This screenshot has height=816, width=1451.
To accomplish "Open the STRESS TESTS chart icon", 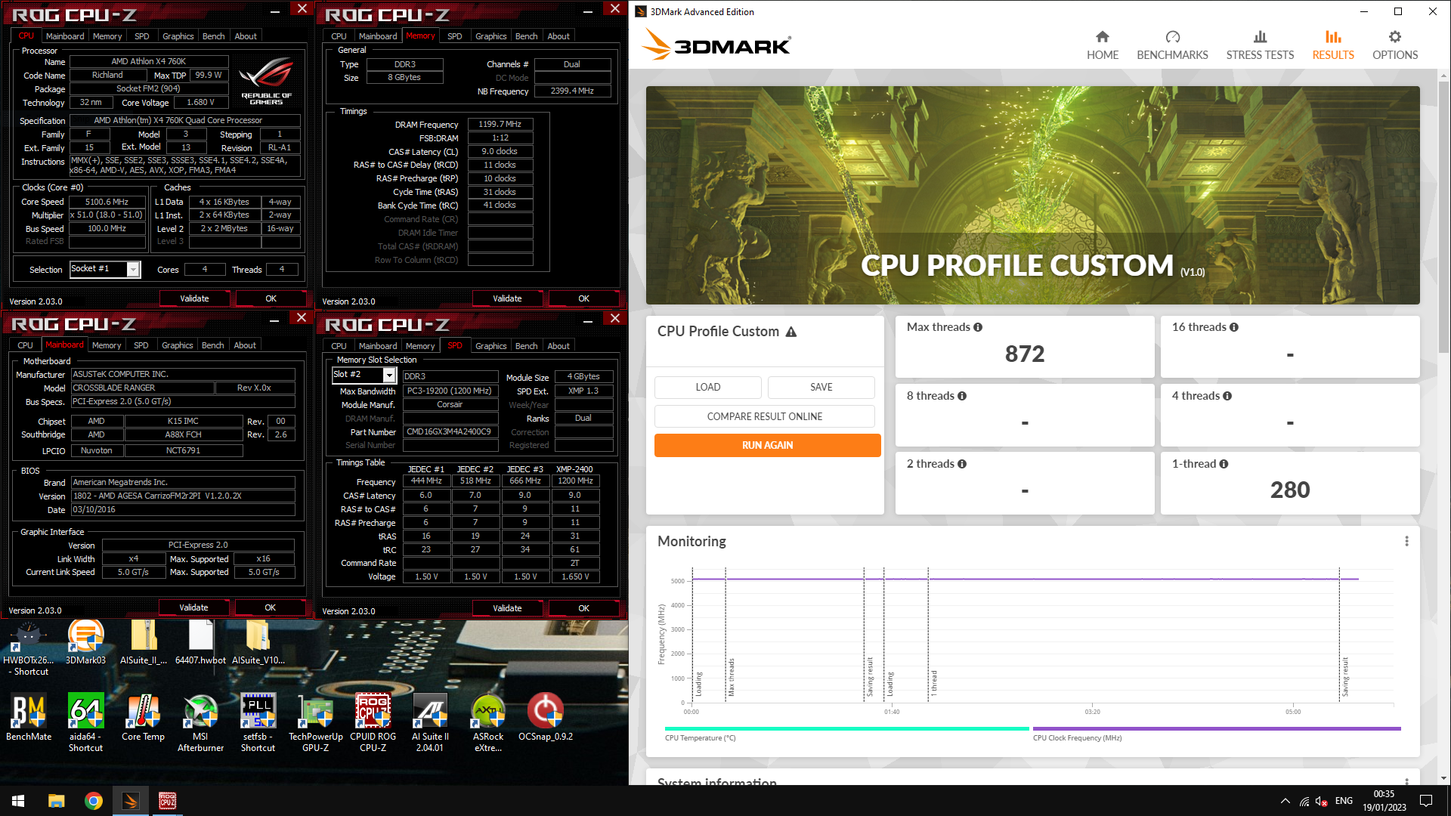I will tap(1260, 37).
